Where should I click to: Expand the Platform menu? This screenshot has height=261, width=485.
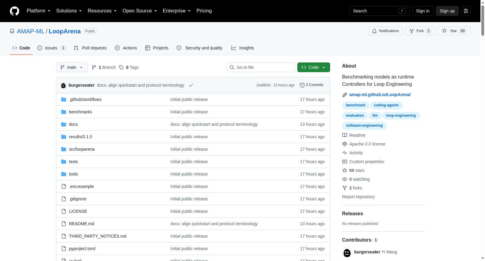38,11
